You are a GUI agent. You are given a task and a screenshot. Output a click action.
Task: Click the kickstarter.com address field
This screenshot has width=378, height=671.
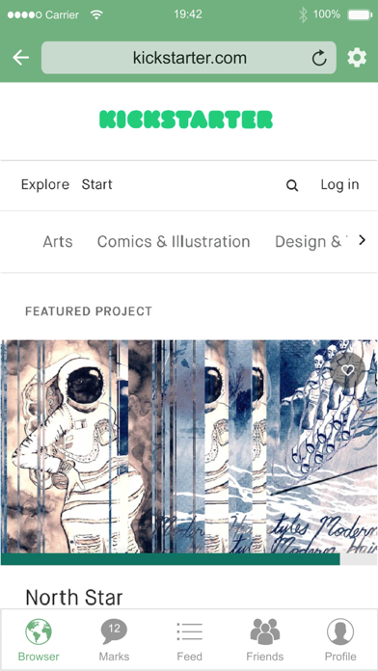tap(189, 58)
